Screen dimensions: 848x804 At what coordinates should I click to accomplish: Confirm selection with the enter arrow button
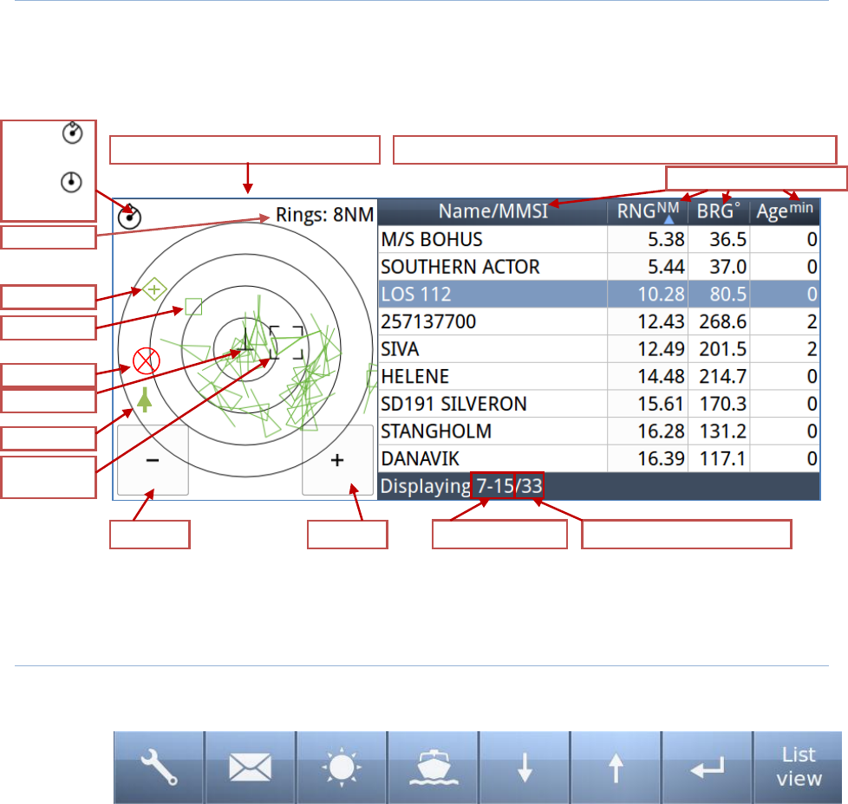click(x=708, y=768)
